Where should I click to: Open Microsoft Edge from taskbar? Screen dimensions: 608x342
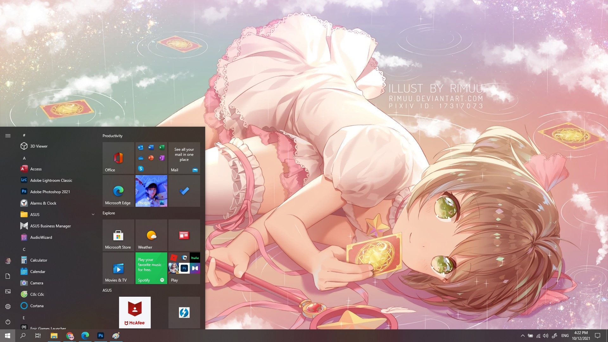click(85, 336)
